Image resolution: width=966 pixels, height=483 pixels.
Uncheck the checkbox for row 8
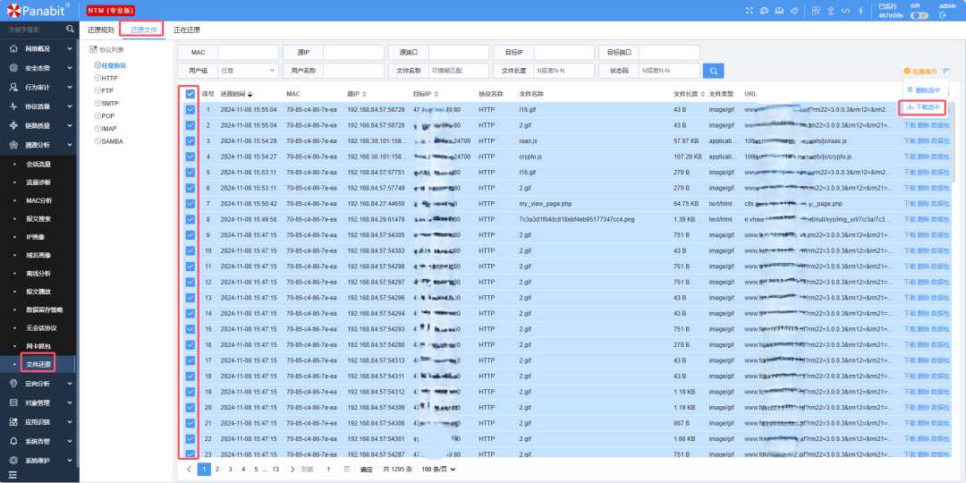pos(191,219)
